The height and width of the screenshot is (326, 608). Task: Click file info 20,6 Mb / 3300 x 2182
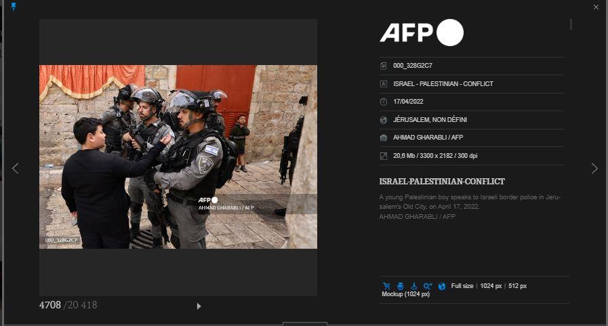[435, 155]
